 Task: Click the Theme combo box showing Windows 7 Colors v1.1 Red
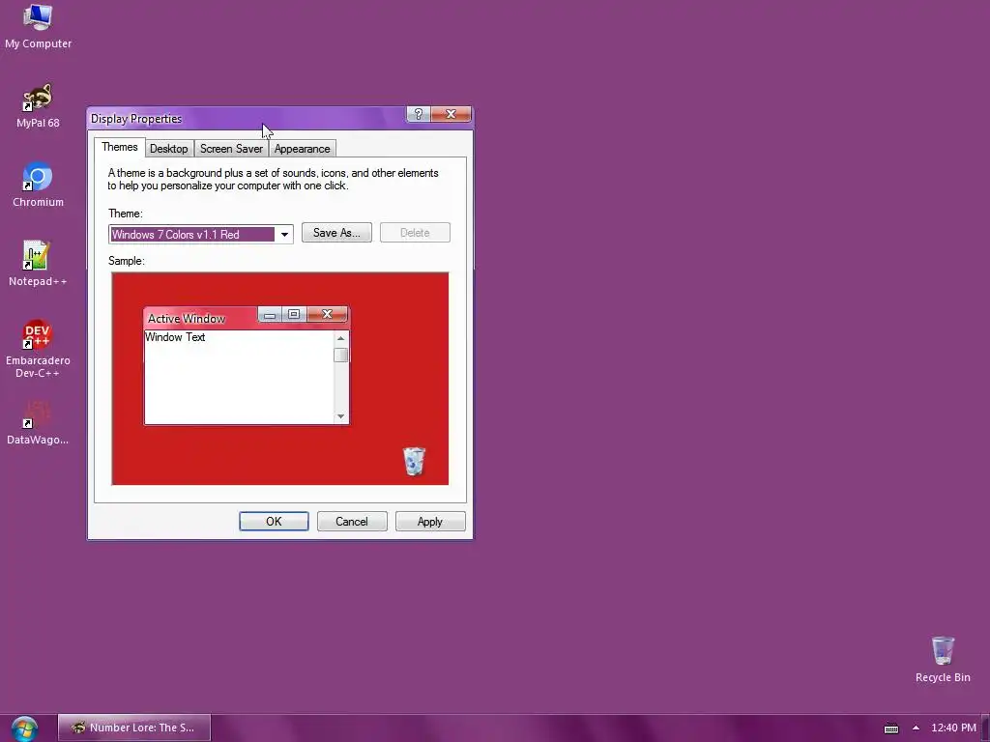tap(201, 235)
